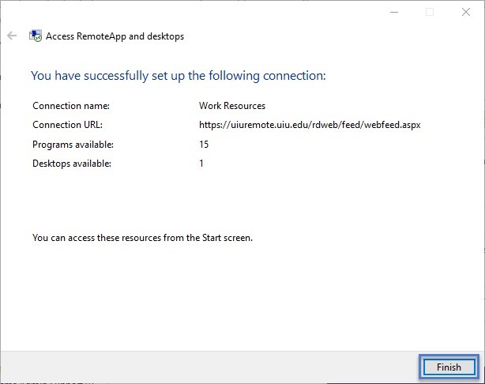Screen dimensions: 485x384
Task: Click the uiuremote.uiu.edu webfeed URL text
Action: (310, 125)
